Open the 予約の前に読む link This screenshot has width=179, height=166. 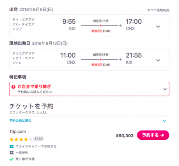(x=20, y=121)
